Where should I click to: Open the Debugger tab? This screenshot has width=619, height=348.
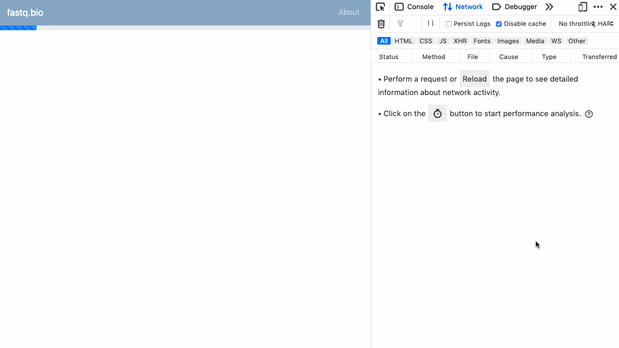pos(515,7)
